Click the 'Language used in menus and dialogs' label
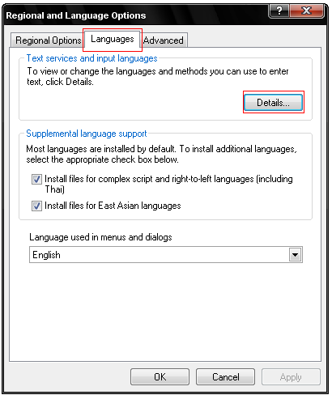The image size is (332, 395). tap(100, 237)
